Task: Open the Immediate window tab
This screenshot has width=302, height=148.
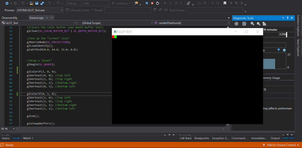Action: [x=259, y=138]
